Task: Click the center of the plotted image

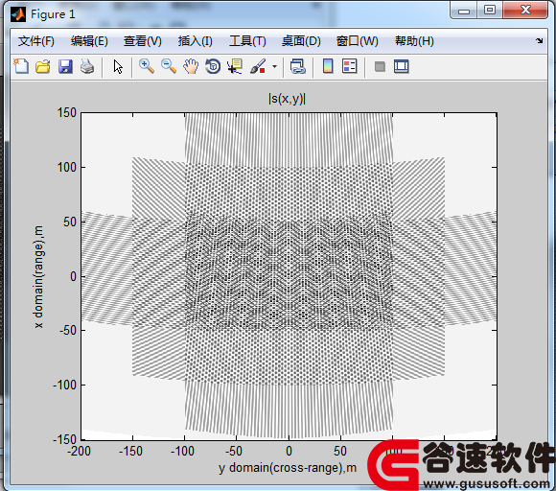Action: 289,276
